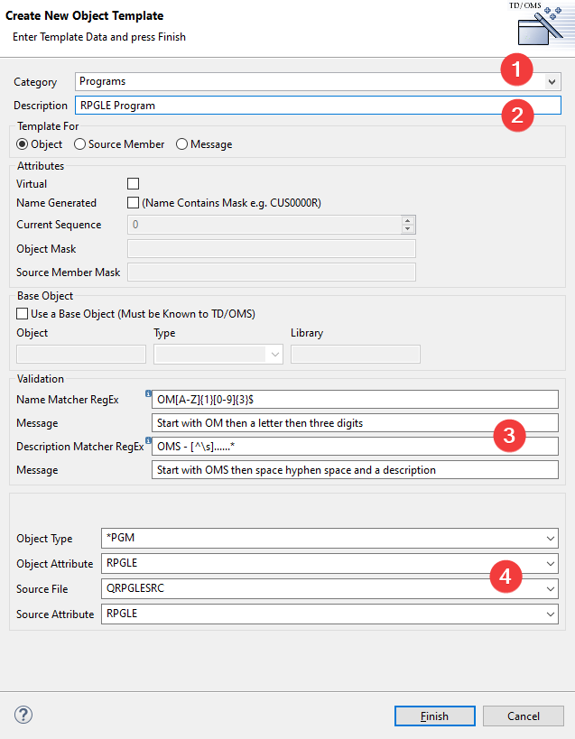
Task: Check Use a Base Object option
Action: pyautogui.click(x=23, y=314)
